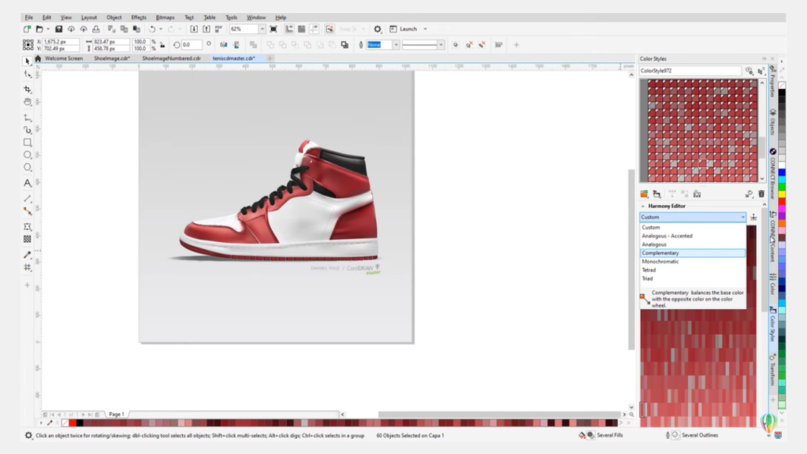This screenshot has width=807, height=454.
Task: Click the Import icon in toolbar
Action: click(194, 29)
